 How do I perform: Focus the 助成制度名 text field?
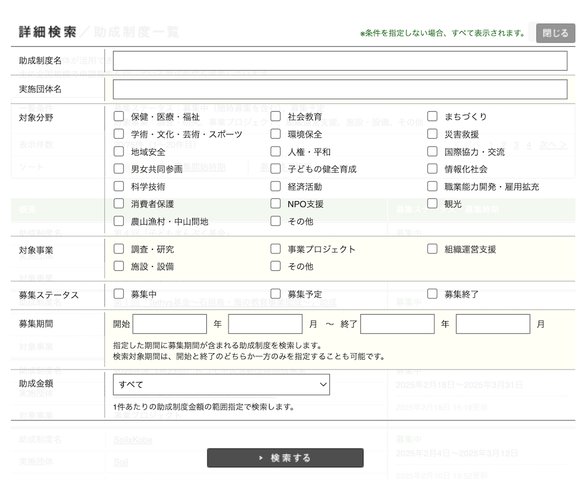pyautogui.click(x=340, y=61)
